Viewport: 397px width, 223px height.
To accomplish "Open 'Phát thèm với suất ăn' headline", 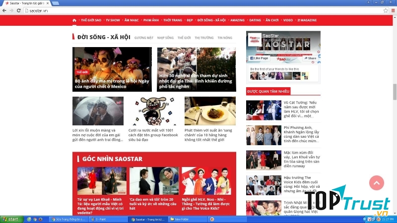I will click(208, 135).
